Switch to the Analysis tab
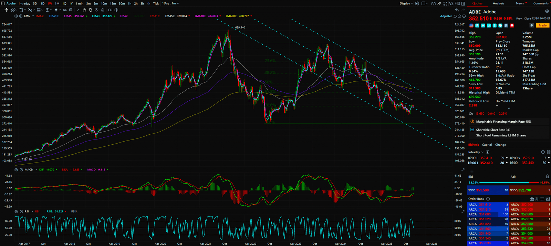The width and height of the screenshot is (551, 246). 498,3
